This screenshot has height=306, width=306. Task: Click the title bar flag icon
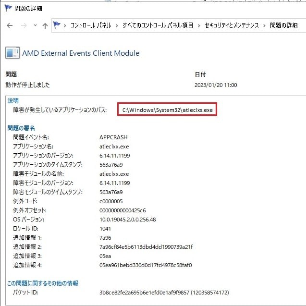[x=8, y=8]
